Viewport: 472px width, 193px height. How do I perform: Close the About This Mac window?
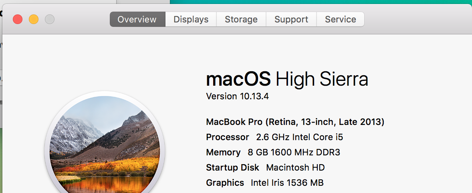18,20
